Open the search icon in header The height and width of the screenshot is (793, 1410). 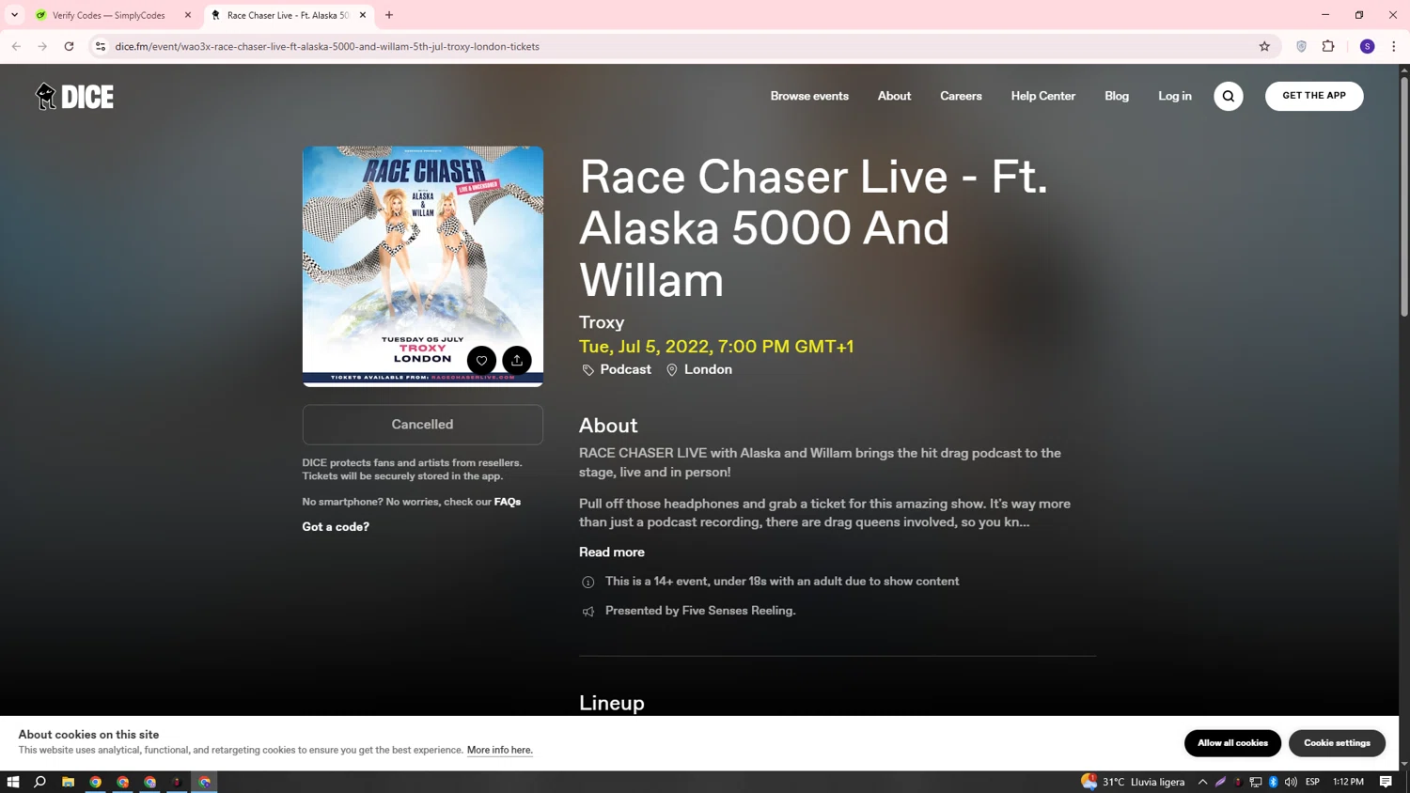coord(1228,96)
